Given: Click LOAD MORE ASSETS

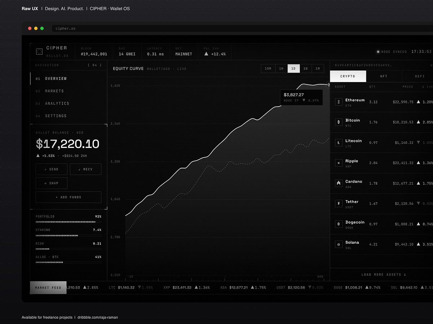Looking at the screenshot, I should (384, 275).
